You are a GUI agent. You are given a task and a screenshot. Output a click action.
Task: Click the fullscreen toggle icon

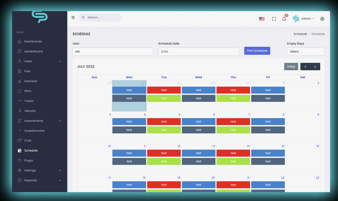274,19
